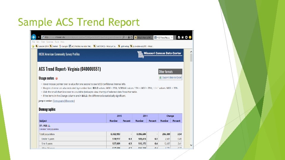
Task: Jump to the Economic section link
Action: (x=70, y=101)
